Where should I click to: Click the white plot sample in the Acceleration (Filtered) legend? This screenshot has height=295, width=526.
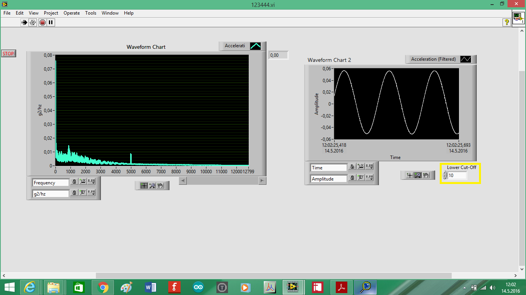[466, 59]
